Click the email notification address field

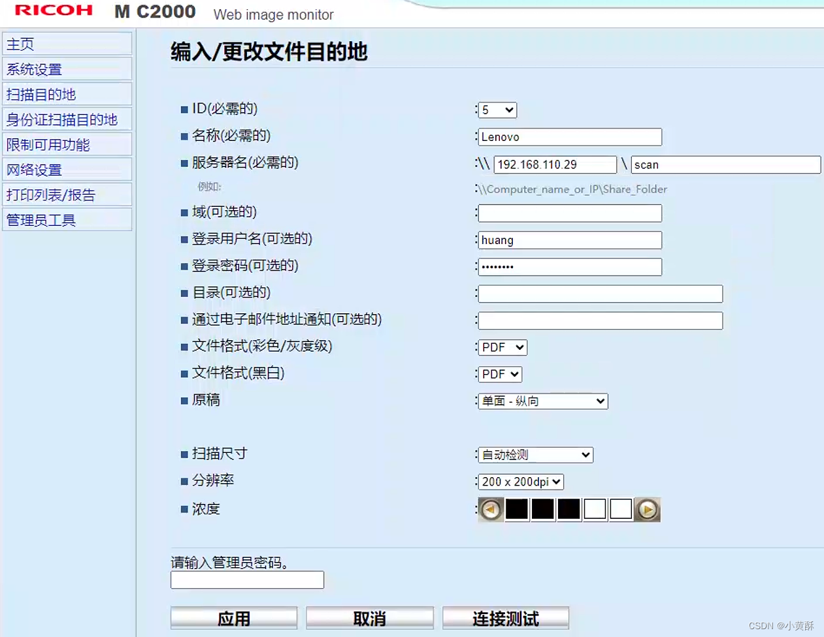coord(601,320)
